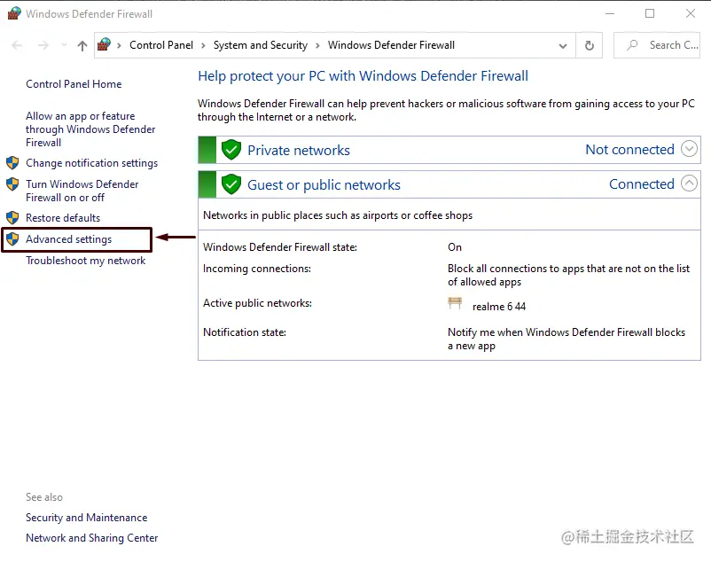
Task: Open Turn Windows Defender Firewall on or off
Action: click(x=82, y=191)
